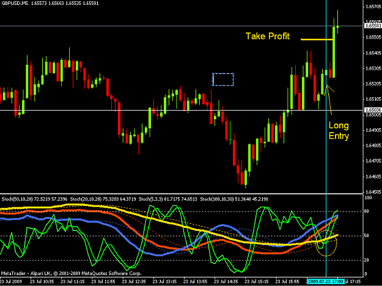
Task: Click the 23 Jul 14:35 time label
Action: [226, 282]
